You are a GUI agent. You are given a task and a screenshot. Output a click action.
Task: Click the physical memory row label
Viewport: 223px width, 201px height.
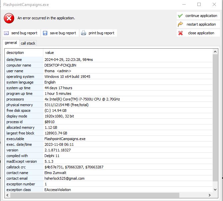coord(20,105)
